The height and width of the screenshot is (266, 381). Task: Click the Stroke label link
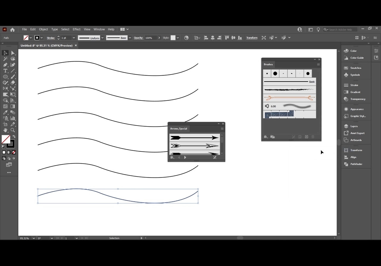point(51,38)
